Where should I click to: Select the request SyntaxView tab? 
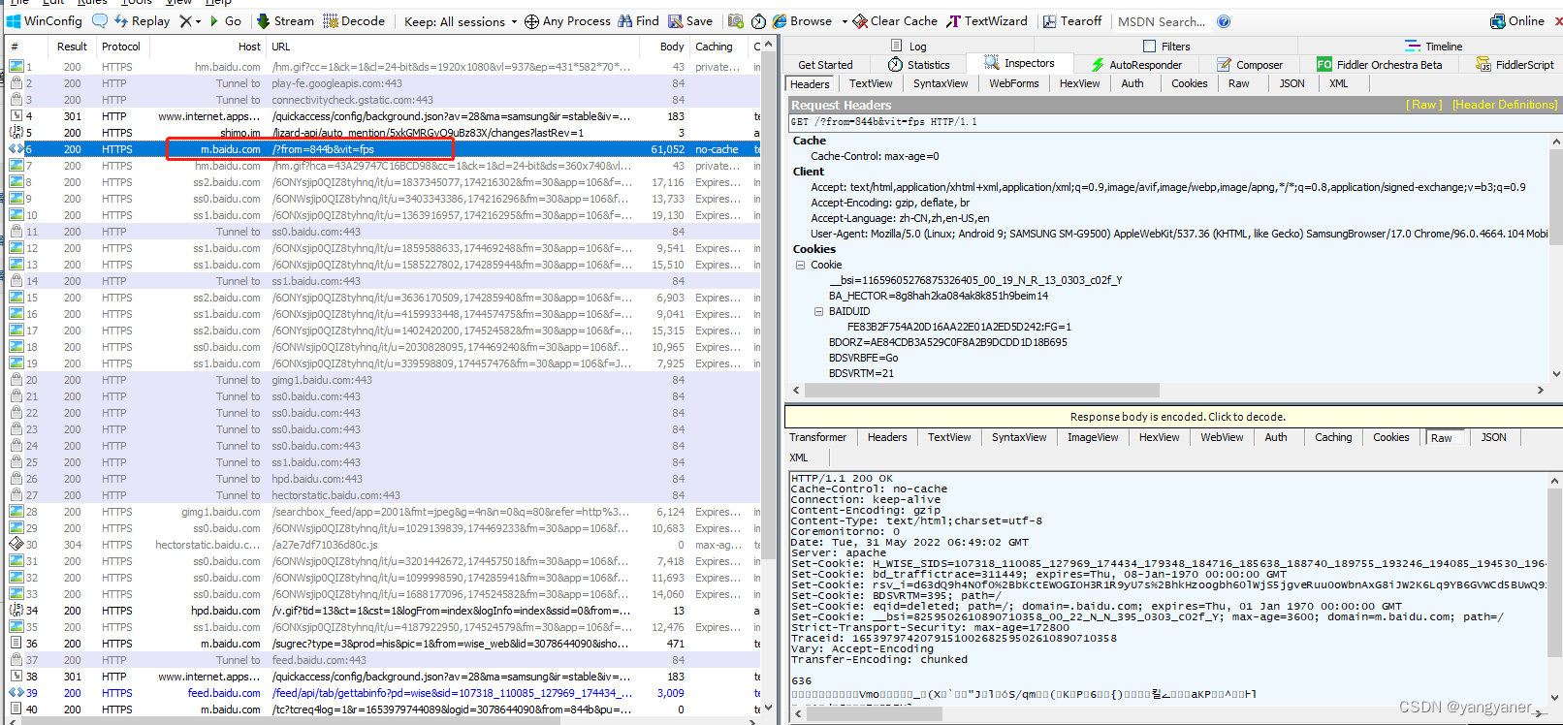click(941, 83)
